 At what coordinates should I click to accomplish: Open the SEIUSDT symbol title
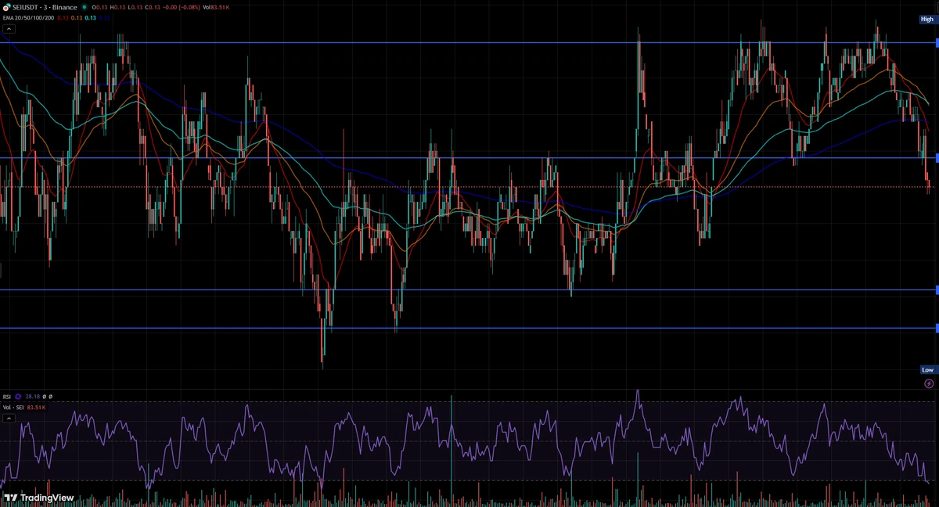click(x=45, y=7)
